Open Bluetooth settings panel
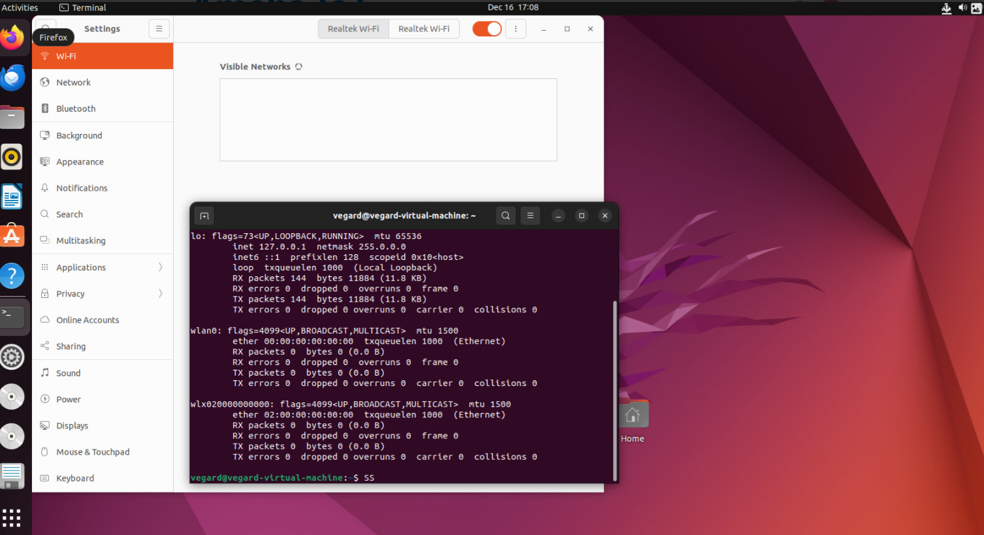The height and width of the screenshot is (535, 984). click(x=76, y=108)
